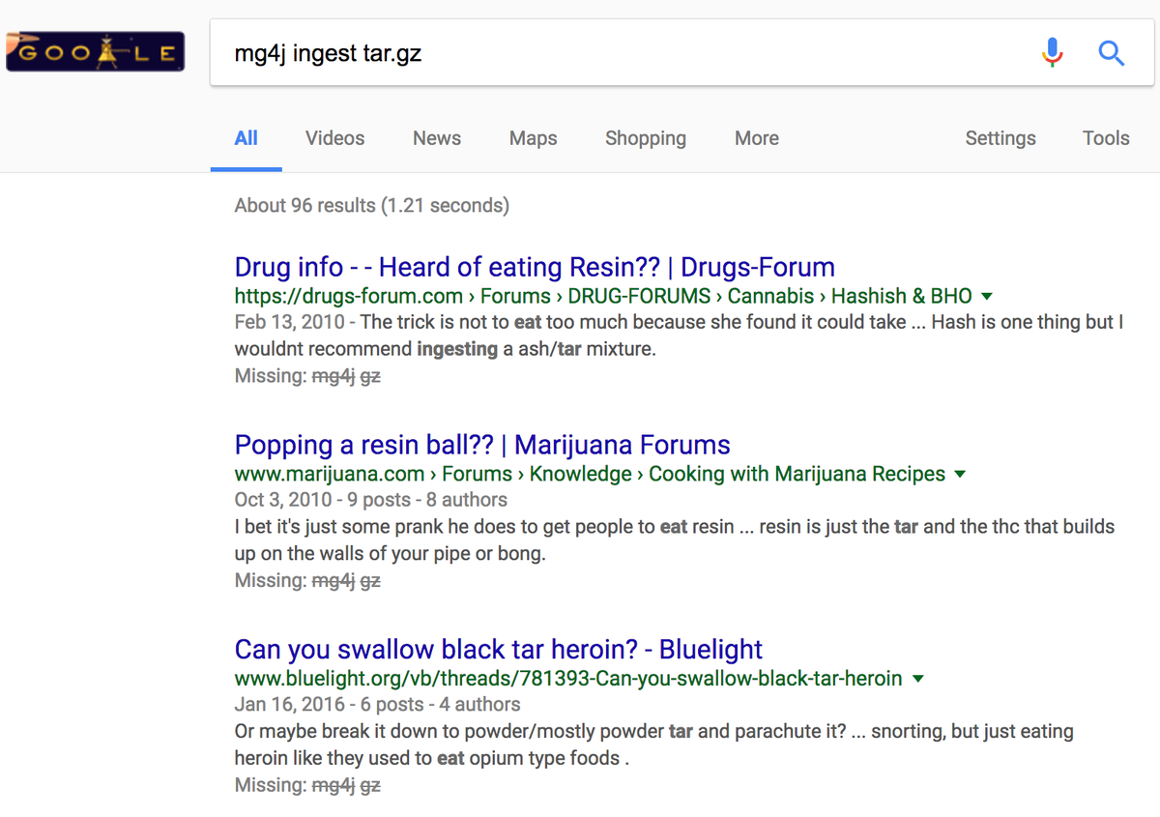Open the Shopping tab
This screenshot has height=817, width=1160.
pos(646,138)
